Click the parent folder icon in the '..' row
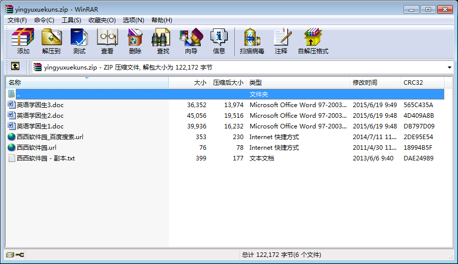The width and height of the screenshot is (458, 264). (11, 94)
